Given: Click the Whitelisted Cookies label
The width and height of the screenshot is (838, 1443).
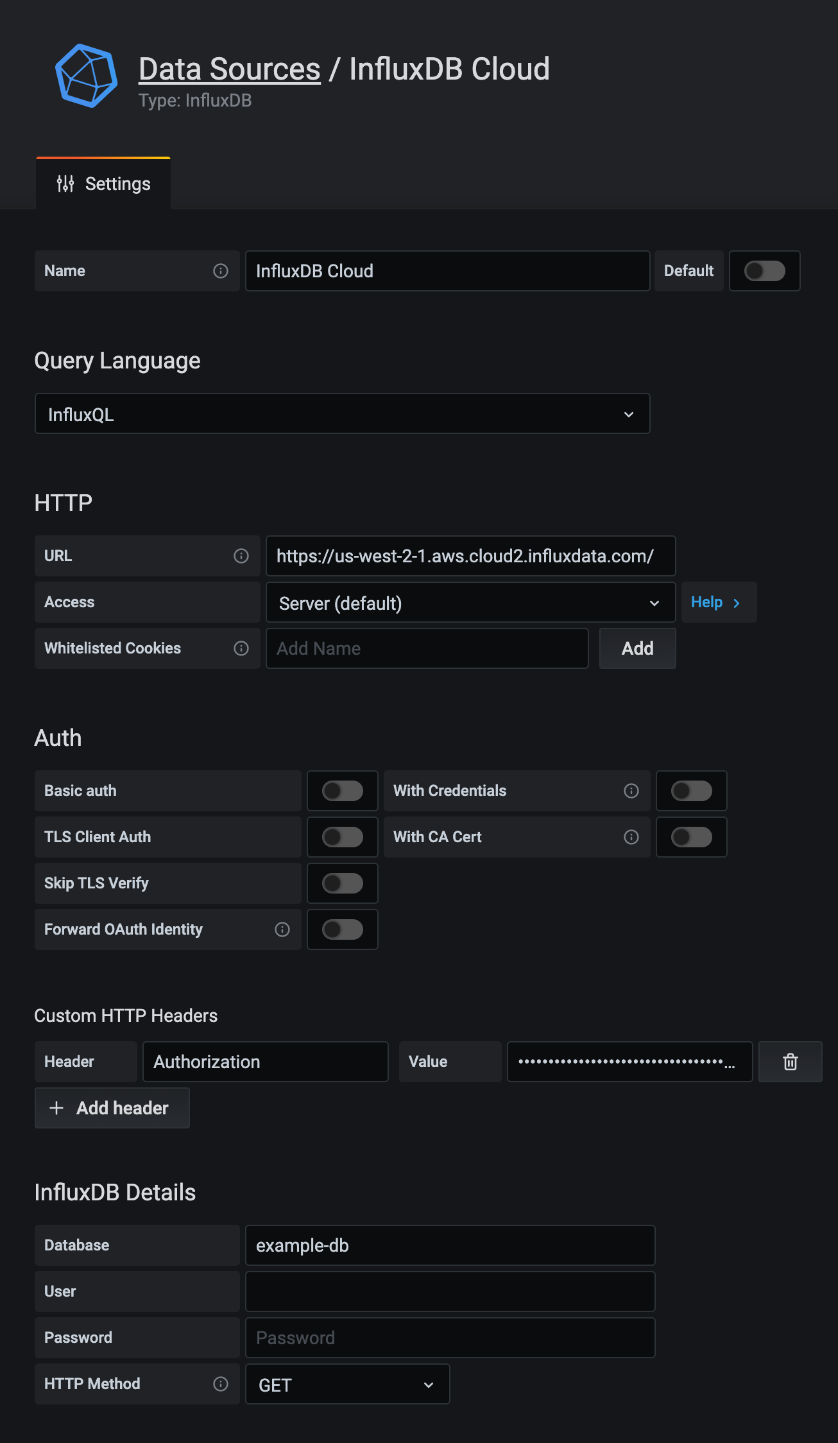Looking at the screenshot, I should pyautogui.click(x=113, y=648).
